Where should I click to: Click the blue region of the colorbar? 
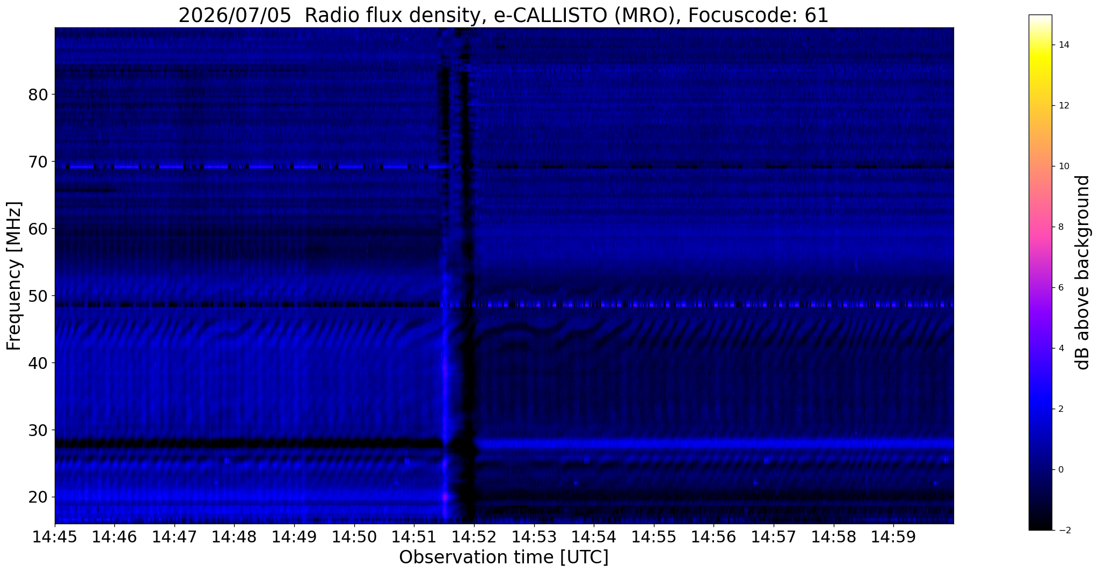(x=1040, y=408)
